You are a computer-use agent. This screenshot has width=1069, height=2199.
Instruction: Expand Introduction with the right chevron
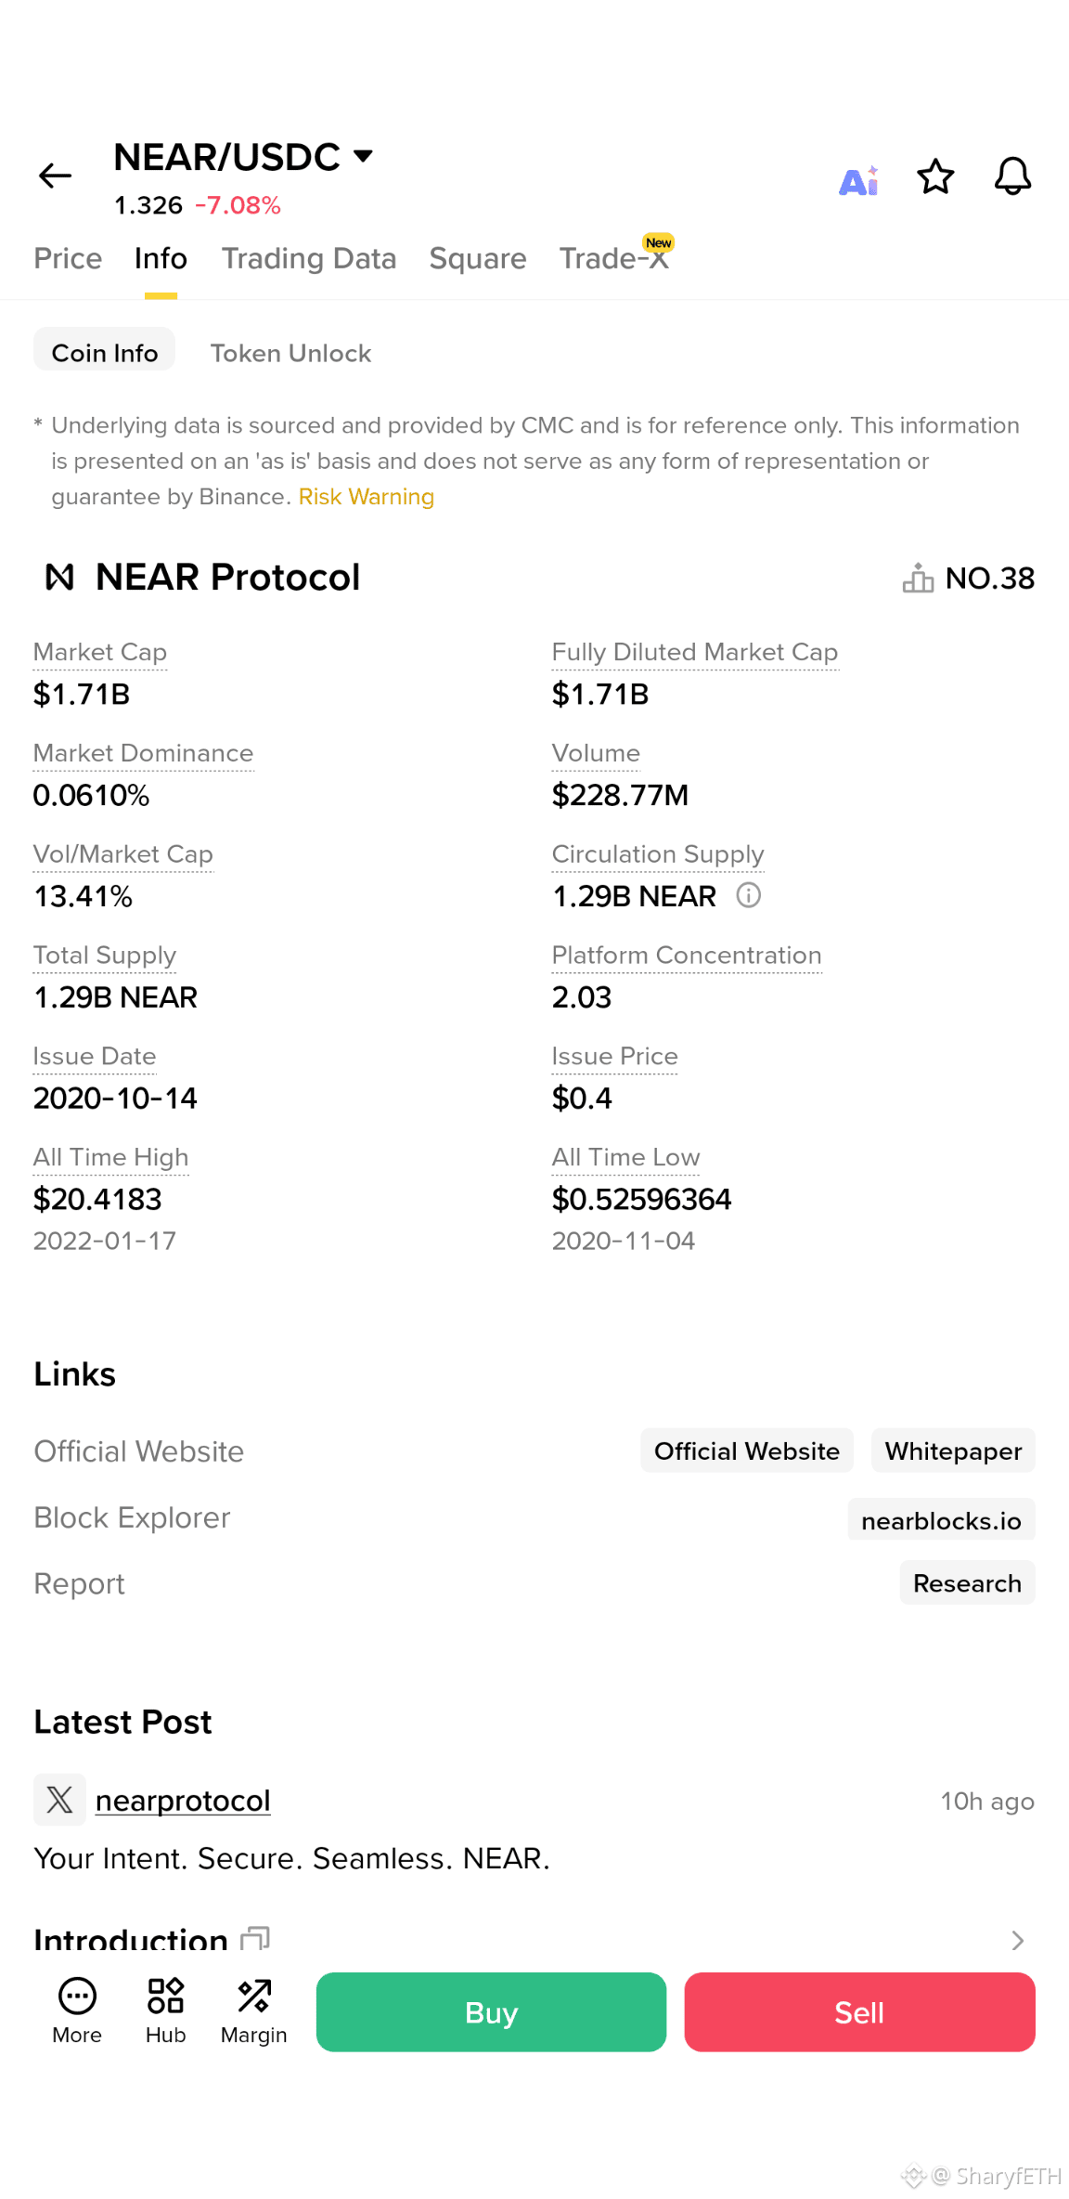(1018, 1940)
